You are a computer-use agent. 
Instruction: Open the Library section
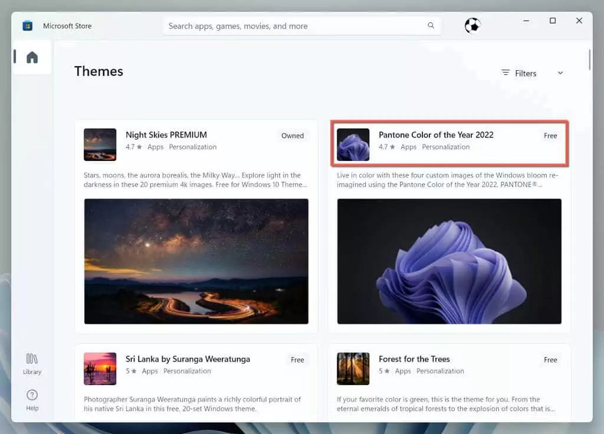tap(32, 363)
